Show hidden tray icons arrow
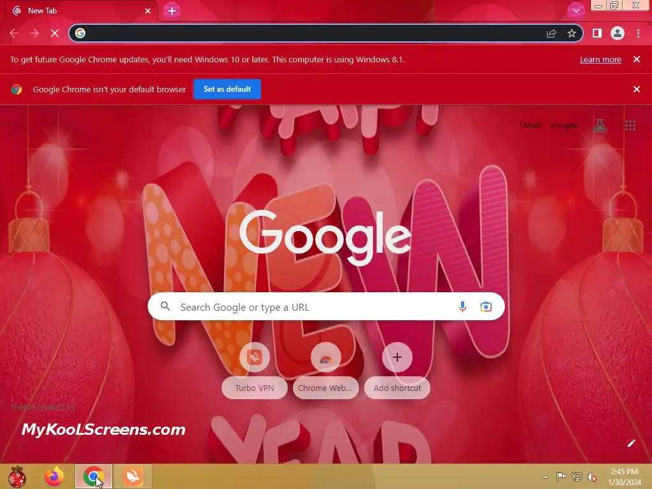The image size is (652, 489). (546, 477)
